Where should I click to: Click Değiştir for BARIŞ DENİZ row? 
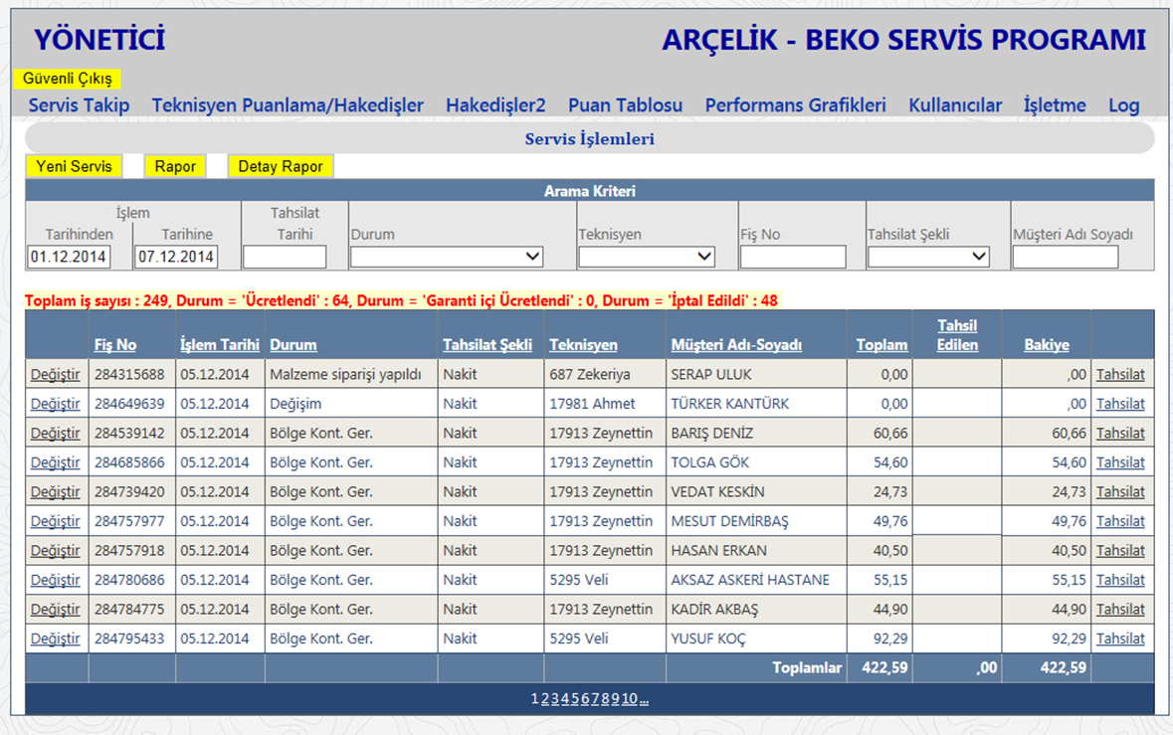[x=56, y=433]
